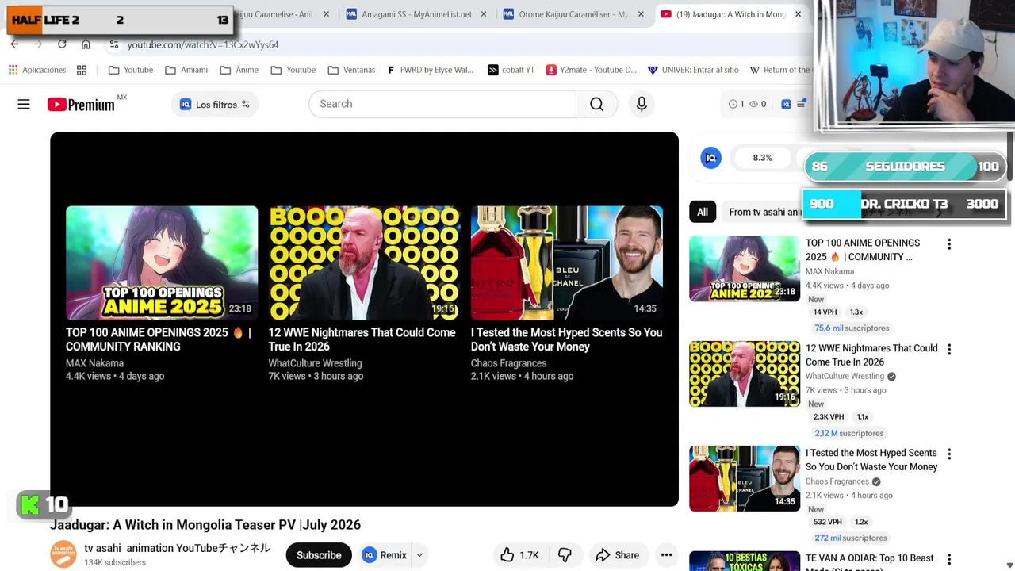1015x571 pixels.
Task: Open the Ánime bookmarks folder
Action: point(239,70)
